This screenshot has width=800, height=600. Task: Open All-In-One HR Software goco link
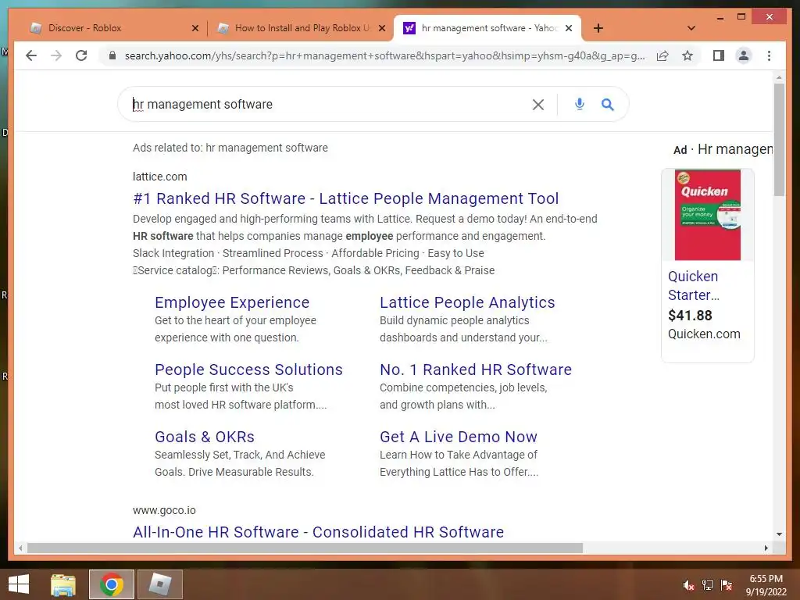click(x=319, y=531)
